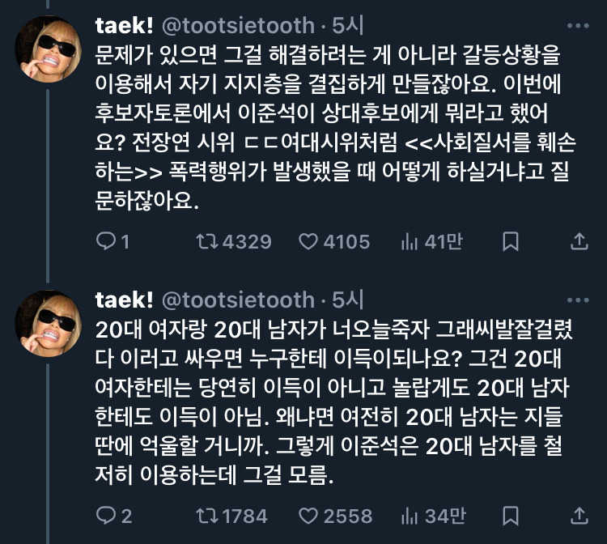
Task: Open more options menu on second tweet
Action: pyautogui.click(x=577, y=300)
